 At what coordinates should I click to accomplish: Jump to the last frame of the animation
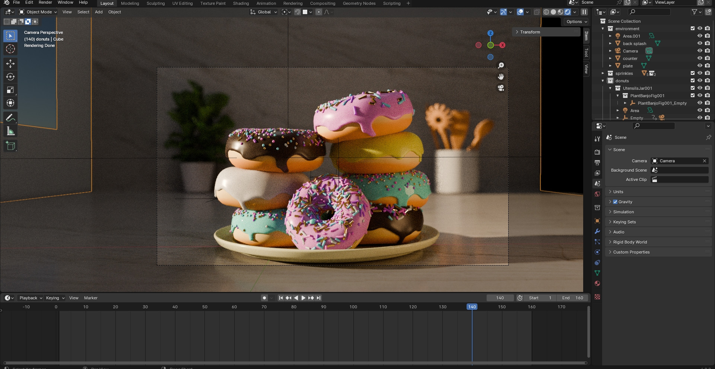coord(318,298)
